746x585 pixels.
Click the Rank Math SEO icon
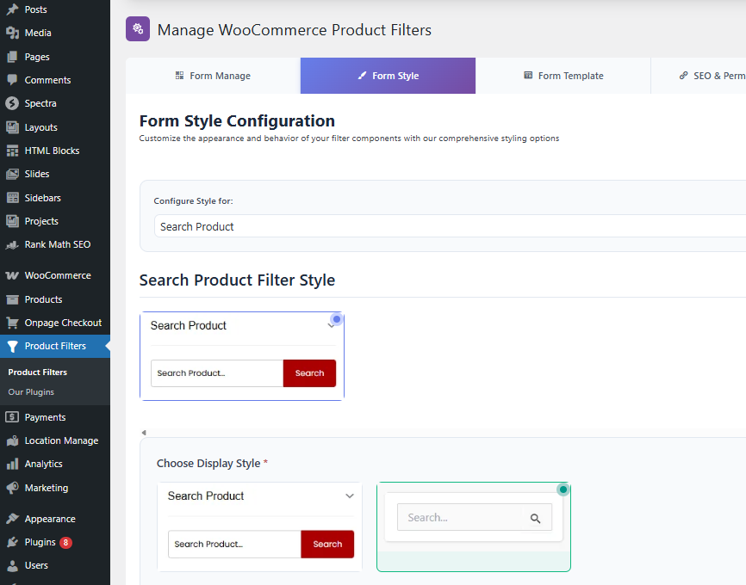pos(12,244)
